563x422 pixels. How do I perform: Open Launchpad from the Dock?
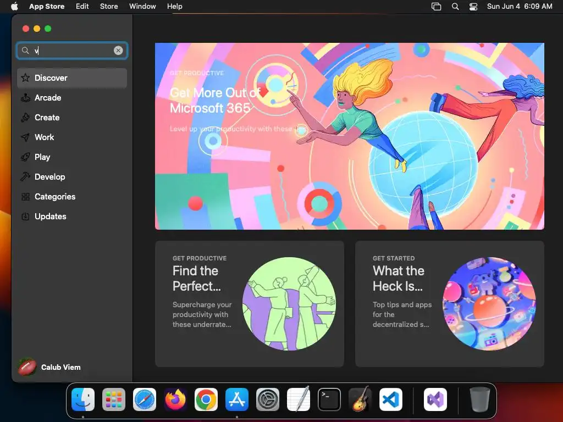point(114,399)
